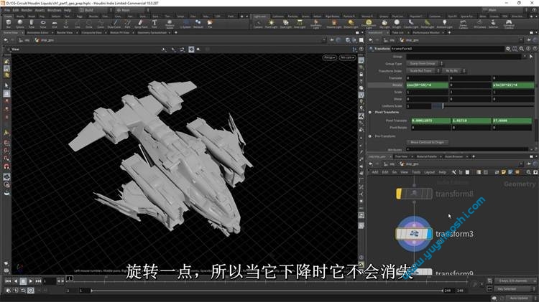Select the transform3 node in network

point(414,234)
